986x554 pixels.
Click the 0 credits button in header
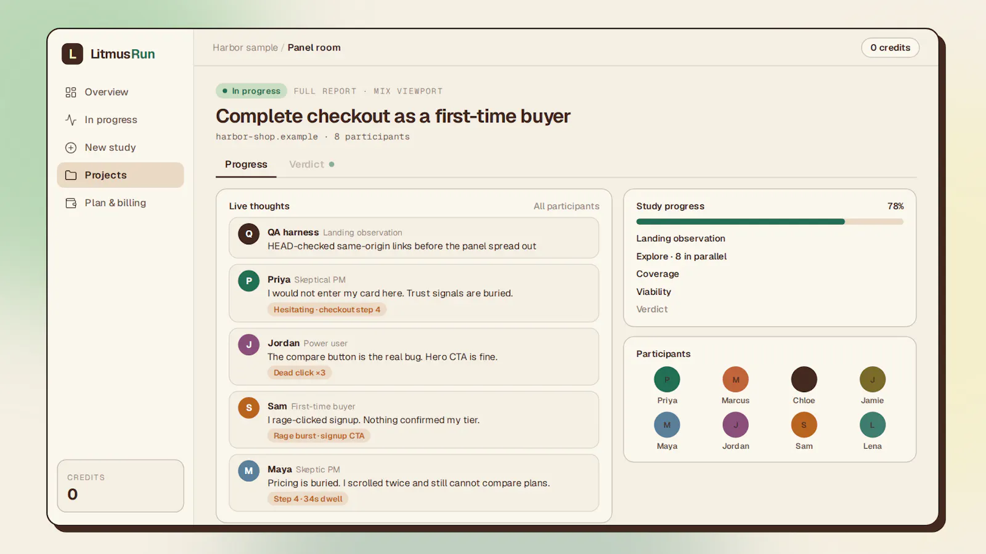pos(890,47)
